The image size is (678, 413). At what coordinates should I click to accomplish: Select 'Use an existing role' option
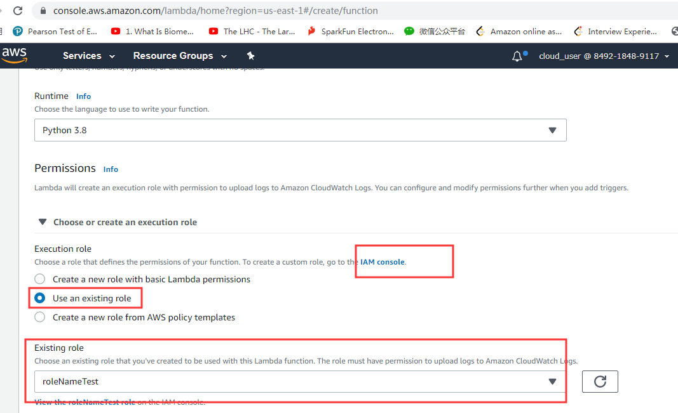pyautogui.click(x=39, y=298)
